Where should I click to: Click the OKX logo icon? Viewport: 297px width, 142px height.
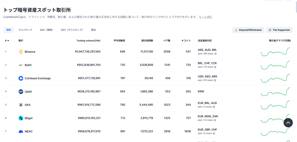click(21, 105)
